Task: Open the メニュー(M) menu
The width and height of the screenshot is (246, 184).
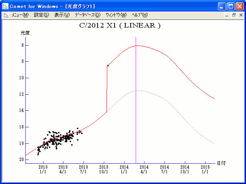Action: (20, 15)
